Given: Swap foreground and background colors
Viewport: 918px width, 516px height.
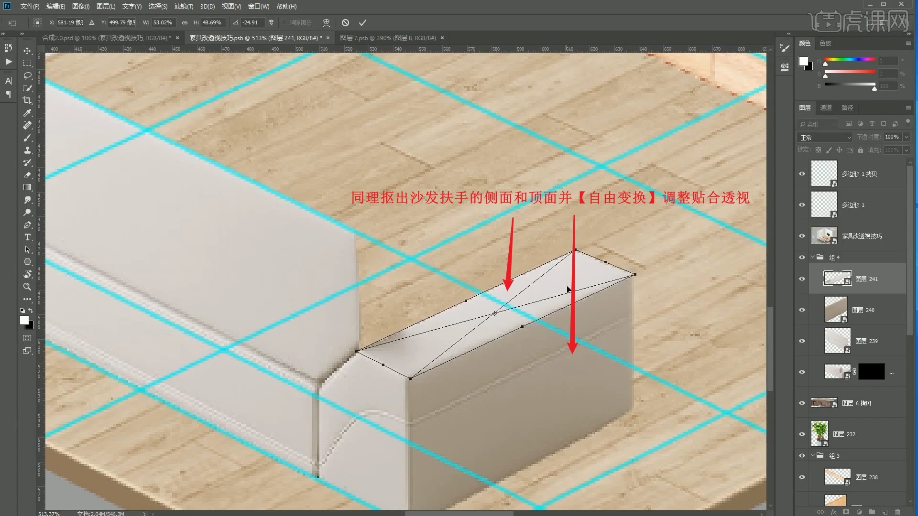Looking at the screenshot, I should (x=31, y=311).
